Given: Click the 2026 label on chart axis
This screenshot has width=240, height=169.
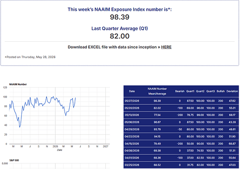Looking at the screenshot, I should 55,146.
